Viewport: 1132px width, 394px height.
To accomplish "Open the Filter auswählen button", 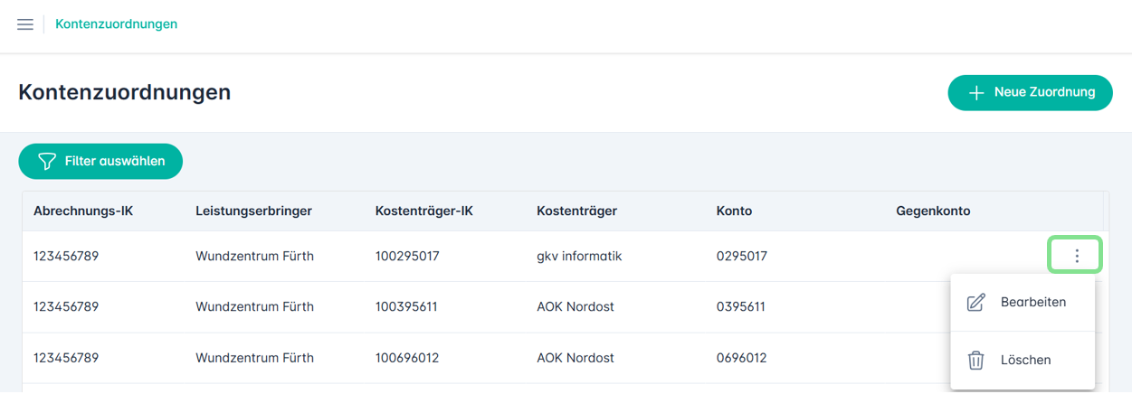I will click(x=100, y=161).
